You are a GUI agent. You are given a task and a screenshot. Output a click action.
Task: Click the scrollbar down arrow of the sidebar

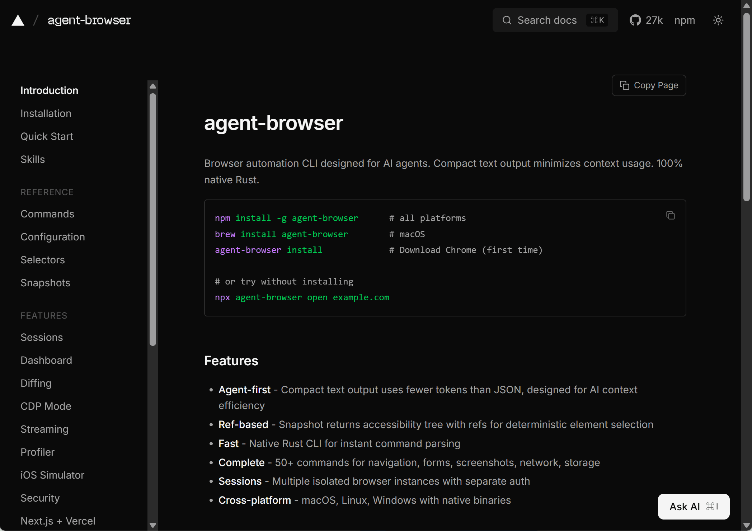(x=153, y=525)
